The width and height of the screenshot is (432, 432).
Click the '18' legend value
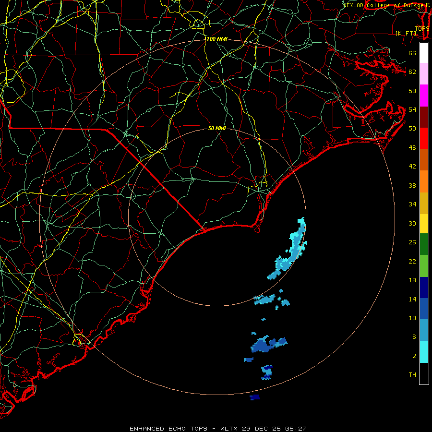pyautogui.click(x=412, y=280)
